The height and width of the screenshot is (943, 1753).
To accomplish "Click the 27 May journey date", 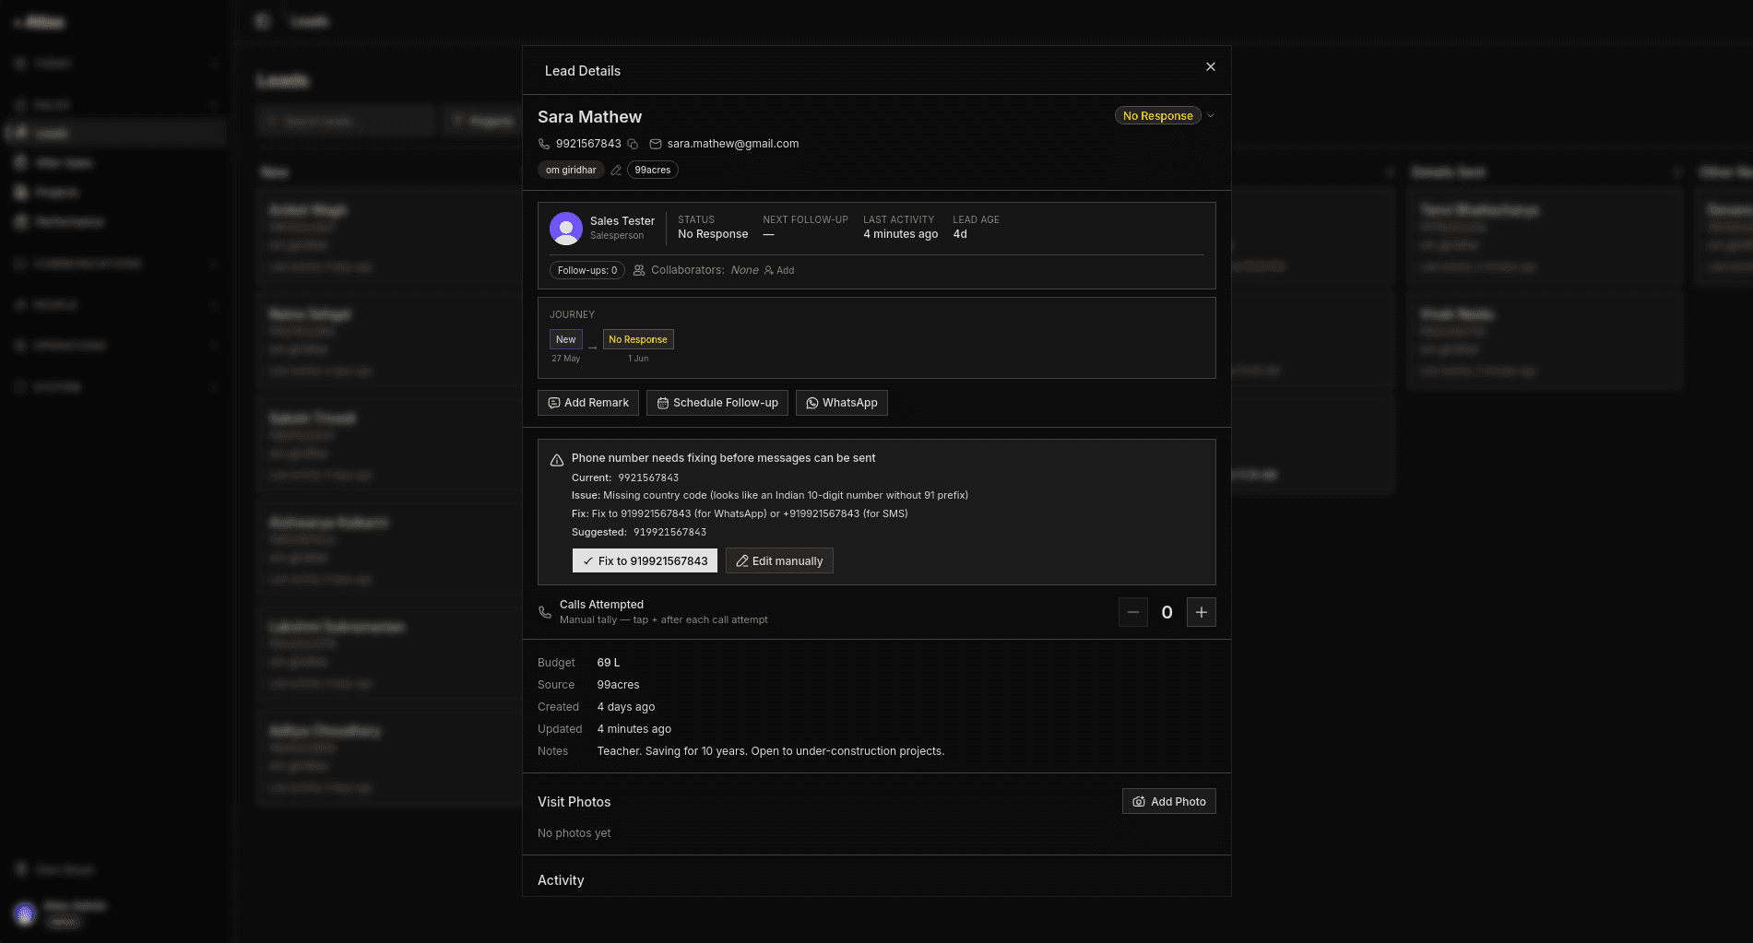I will [x=566, y=359].
